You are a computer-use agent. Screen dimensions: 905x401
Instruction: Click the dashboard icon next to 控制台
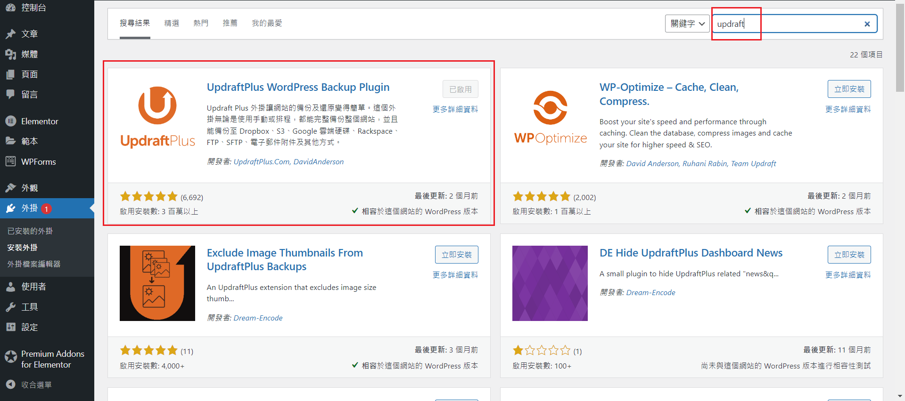(x=10, y=8)
